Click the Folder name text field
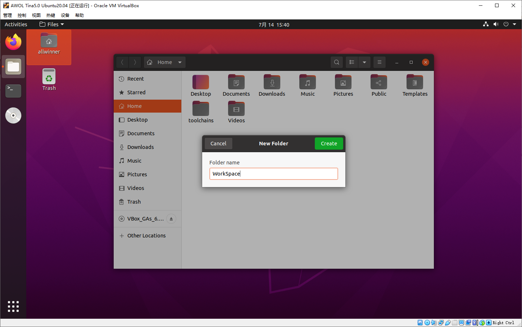This screenshot has width=522, height=327. coord(273,174)
